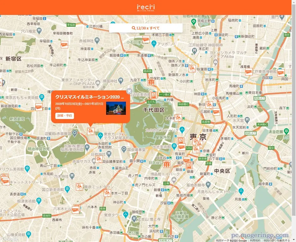Click the 靖国神社 shrine pin
296x242 pixels.
(x=121, y=81)
